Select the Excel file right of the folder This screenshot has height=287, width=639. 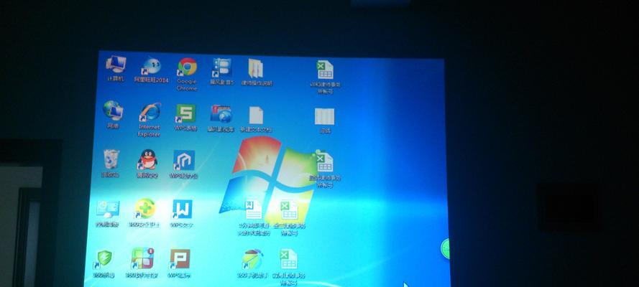(325, 77)
